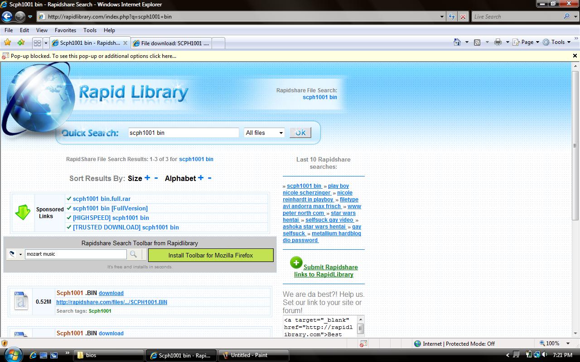The height and width of the screenshot is (362, 580).
Task: Open the Favorites menu
Action: click(x=65, y=30)
